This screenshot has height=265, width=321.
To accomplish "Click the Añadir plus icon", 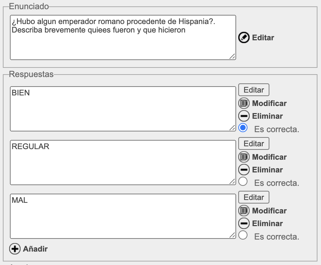I will point(15,249).
